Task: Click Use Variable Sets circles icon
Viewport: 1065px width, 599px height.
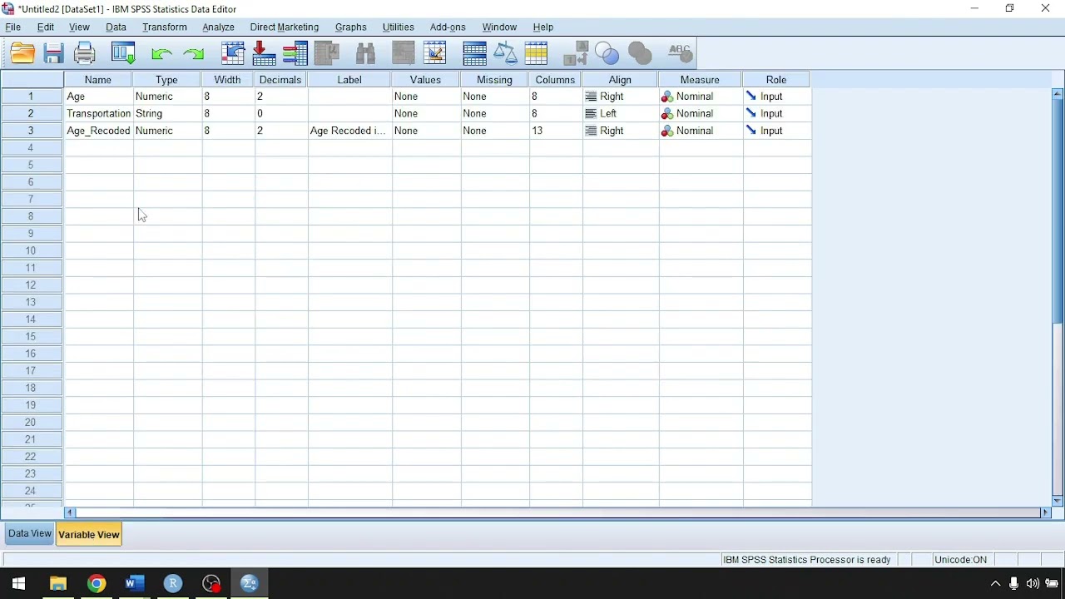Action: pyautogui.click(x=607, y=54)
